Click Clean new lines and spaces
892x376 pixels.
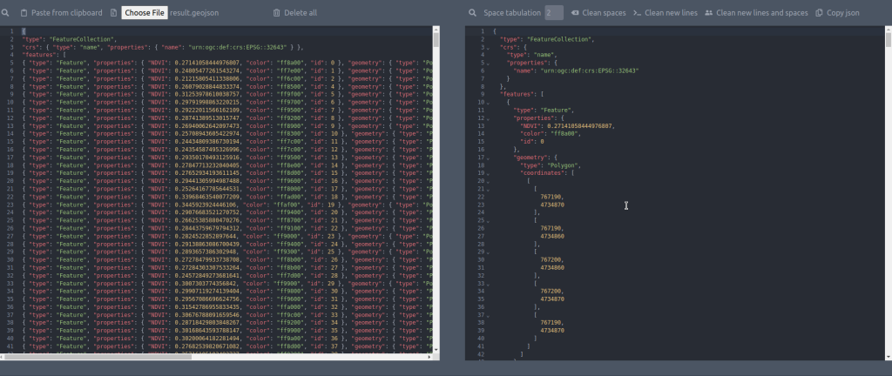(756, 12)
